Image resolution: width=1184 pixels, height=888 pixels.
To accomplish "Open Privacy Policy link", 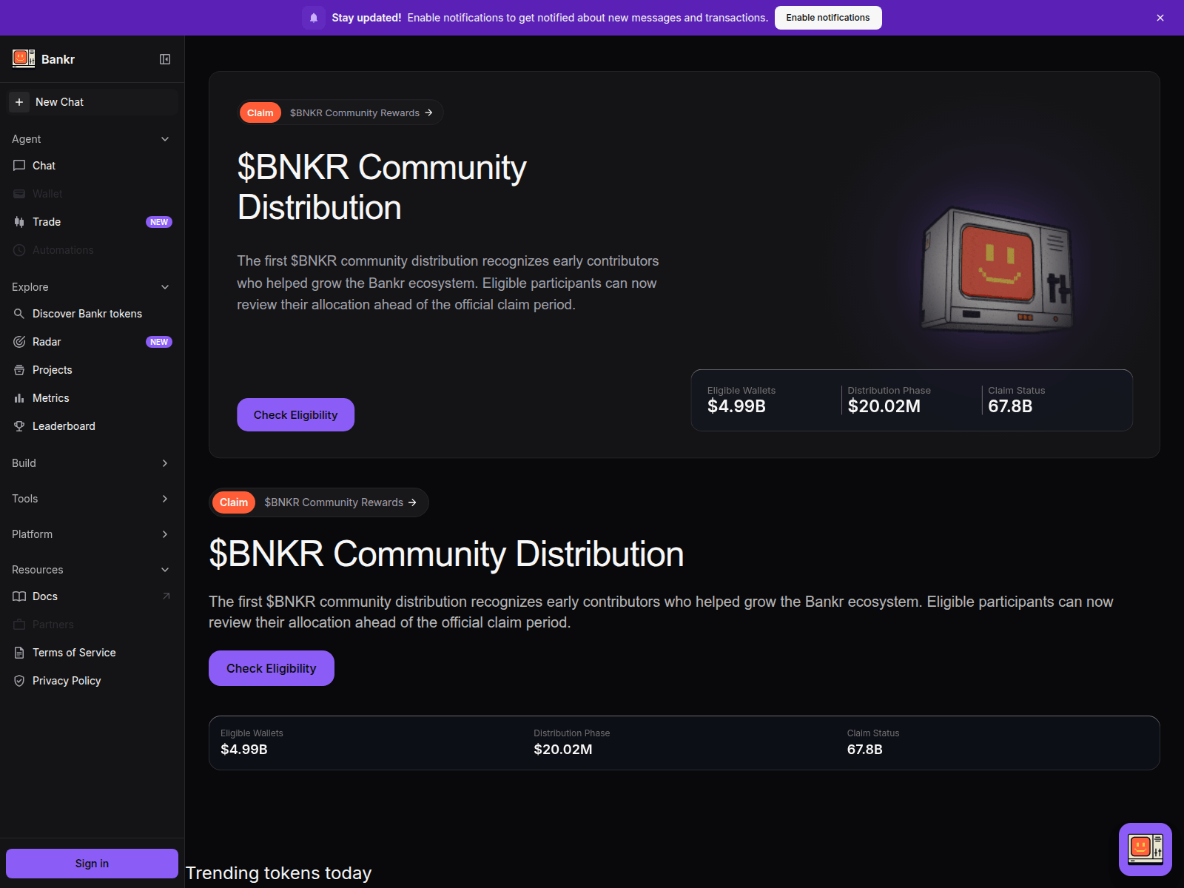I will pos(92,681).
